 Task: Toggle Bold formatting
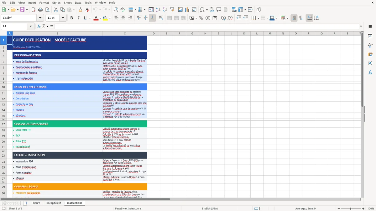[x=71, y=18]
